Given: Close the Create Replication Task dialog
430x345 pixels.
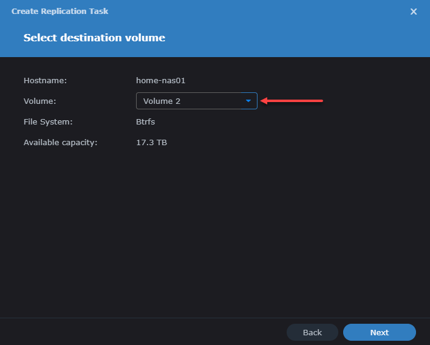Looking at the screenshot, I should click(414, 12).
